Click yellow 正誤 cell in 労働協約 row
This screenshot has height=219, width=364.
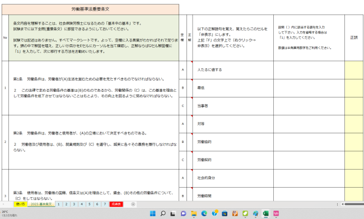click(354, 142)
